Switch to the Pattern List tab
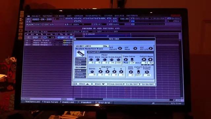Viewport: 211px width, 119px height. [33, 102]
